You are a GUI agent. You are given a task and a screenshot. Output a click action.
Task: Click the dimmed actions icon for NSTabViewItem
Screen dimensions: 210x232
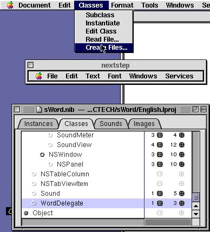[x=182, y=184]
